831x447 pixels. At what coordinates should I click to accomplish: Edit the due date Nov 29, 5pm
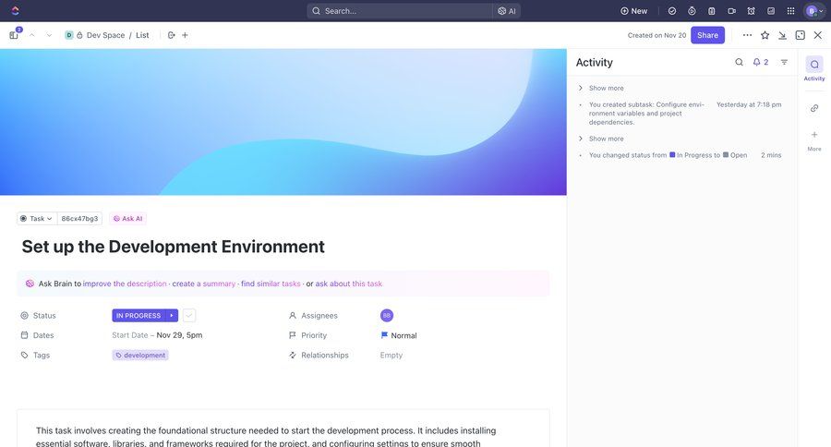[x=180, y=335]
